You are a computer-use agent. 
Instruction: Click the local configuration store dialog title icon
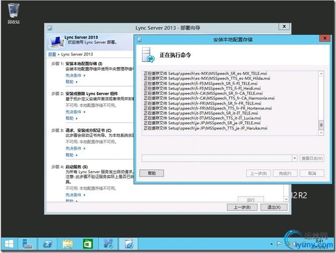[x=140, y=39]
